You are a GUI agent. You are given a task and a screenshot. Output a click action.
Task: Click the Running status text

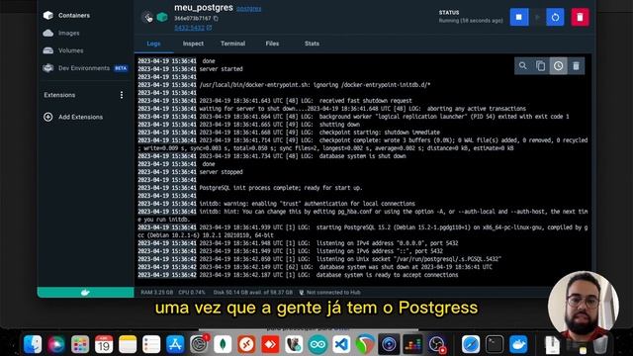[471, 21]
